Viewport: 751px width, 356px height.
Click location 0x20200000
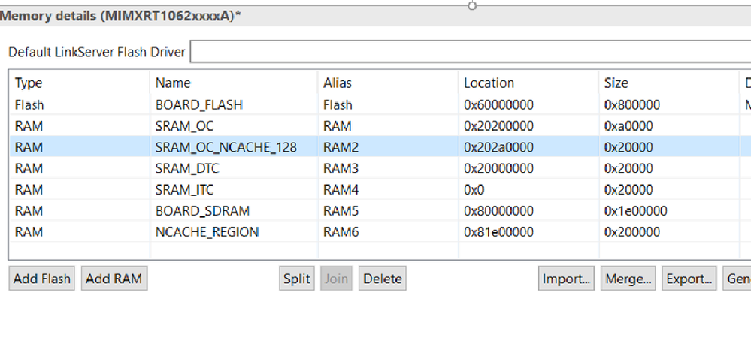[498, 126]
